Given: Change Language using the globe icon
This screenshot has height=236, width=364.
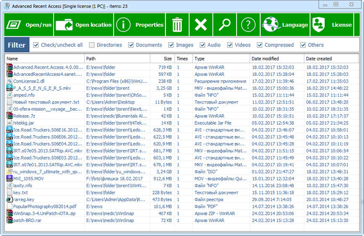Looking at the screenshot, I should 285,25.
